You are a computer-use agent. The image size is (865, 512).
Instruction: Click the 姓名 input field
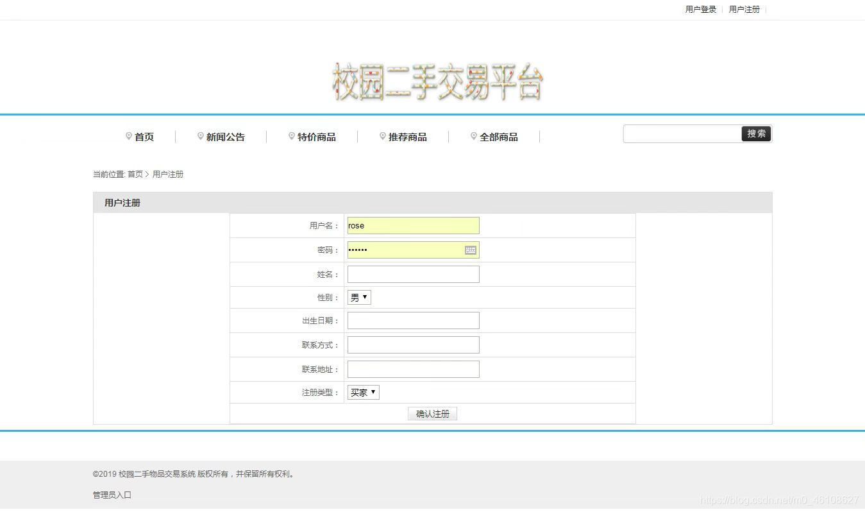point(414,275)
